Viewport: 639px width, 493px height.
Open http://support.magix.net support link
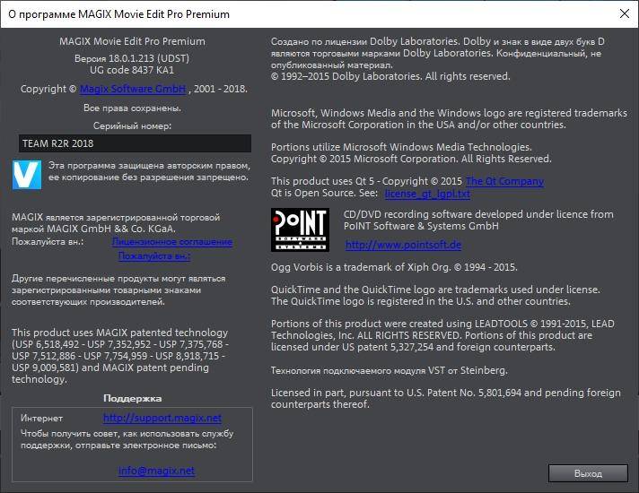click(x=162, y=418)
